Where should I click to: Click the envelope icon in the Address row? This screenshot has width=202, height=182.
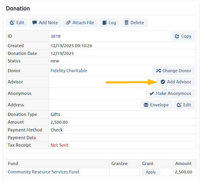pyautogui.click(x=146, y=105)
